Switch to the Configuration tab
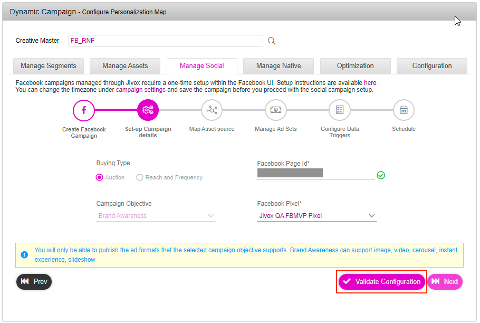Image resolution: width=480 pixels, height=323 pixels. click(x=432, y=66)
